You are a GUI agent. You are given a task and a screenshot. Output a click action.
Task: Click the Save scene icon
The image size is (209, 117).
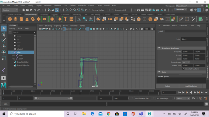[x=31, y=10]
